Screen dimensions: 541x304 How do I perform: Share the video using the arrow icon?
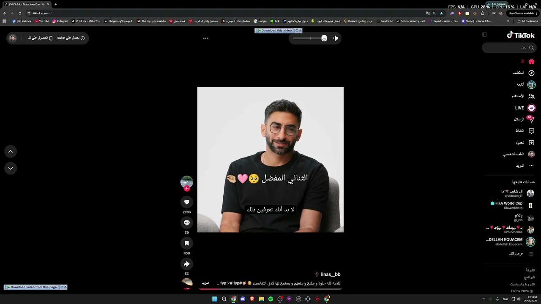pyautogui.click(x=187, y=264)
